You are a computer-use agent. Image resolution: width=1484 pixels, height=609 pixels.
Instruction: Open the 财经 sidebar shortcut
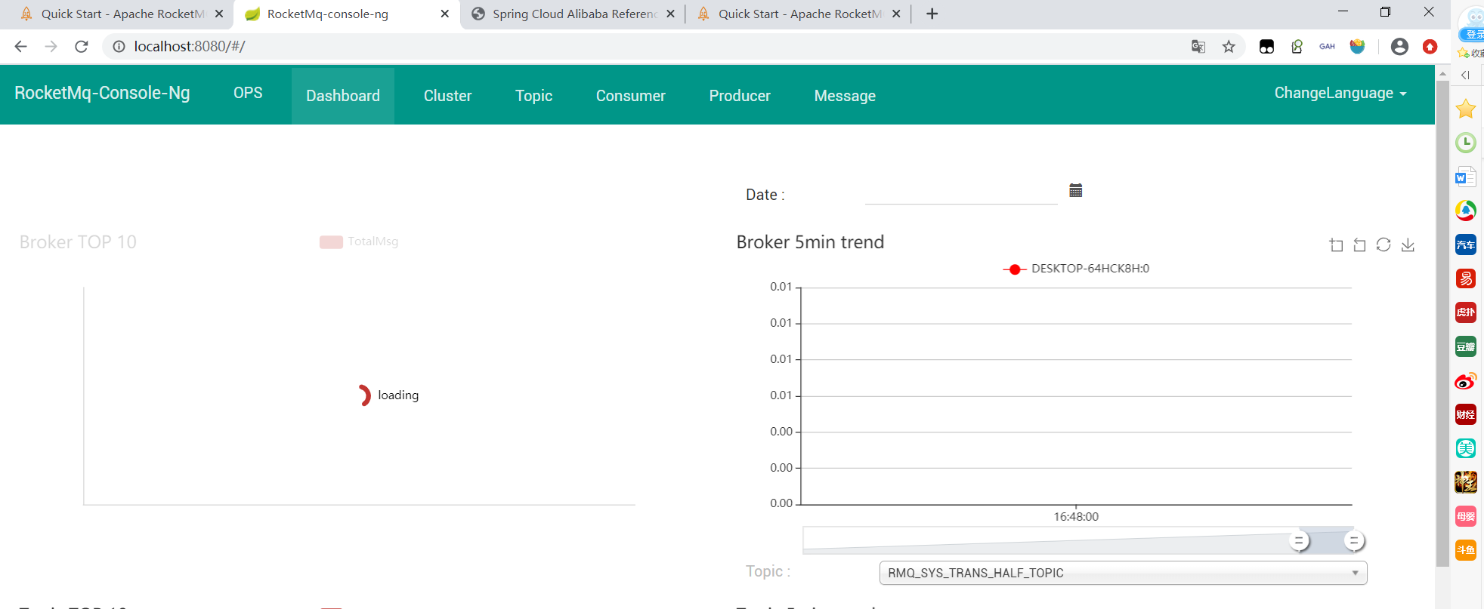tap(1466, 414)
